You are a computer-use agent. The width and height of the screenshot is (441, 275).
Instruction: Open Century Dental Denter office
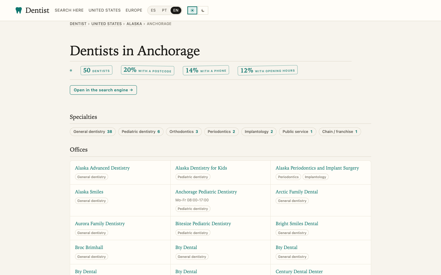tap(299, 272)
